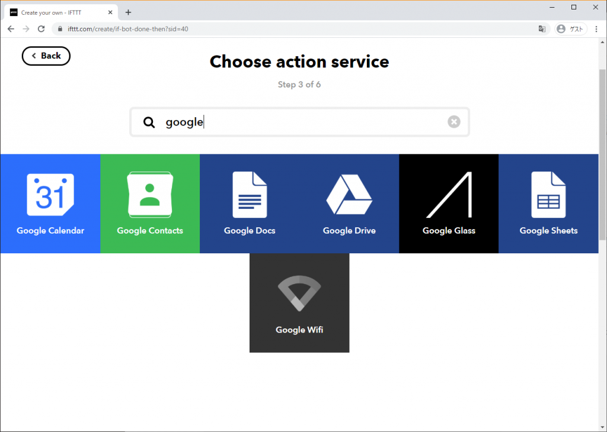Click the magnifier search icon
The width and height of the screenshot is (607, 432).
[149, 122]
